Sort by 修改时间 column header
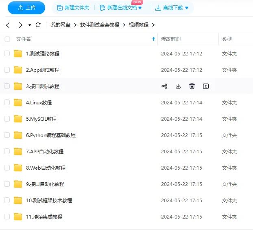The width and height of the screenshot is (253, 230). [x=171, y=39]
